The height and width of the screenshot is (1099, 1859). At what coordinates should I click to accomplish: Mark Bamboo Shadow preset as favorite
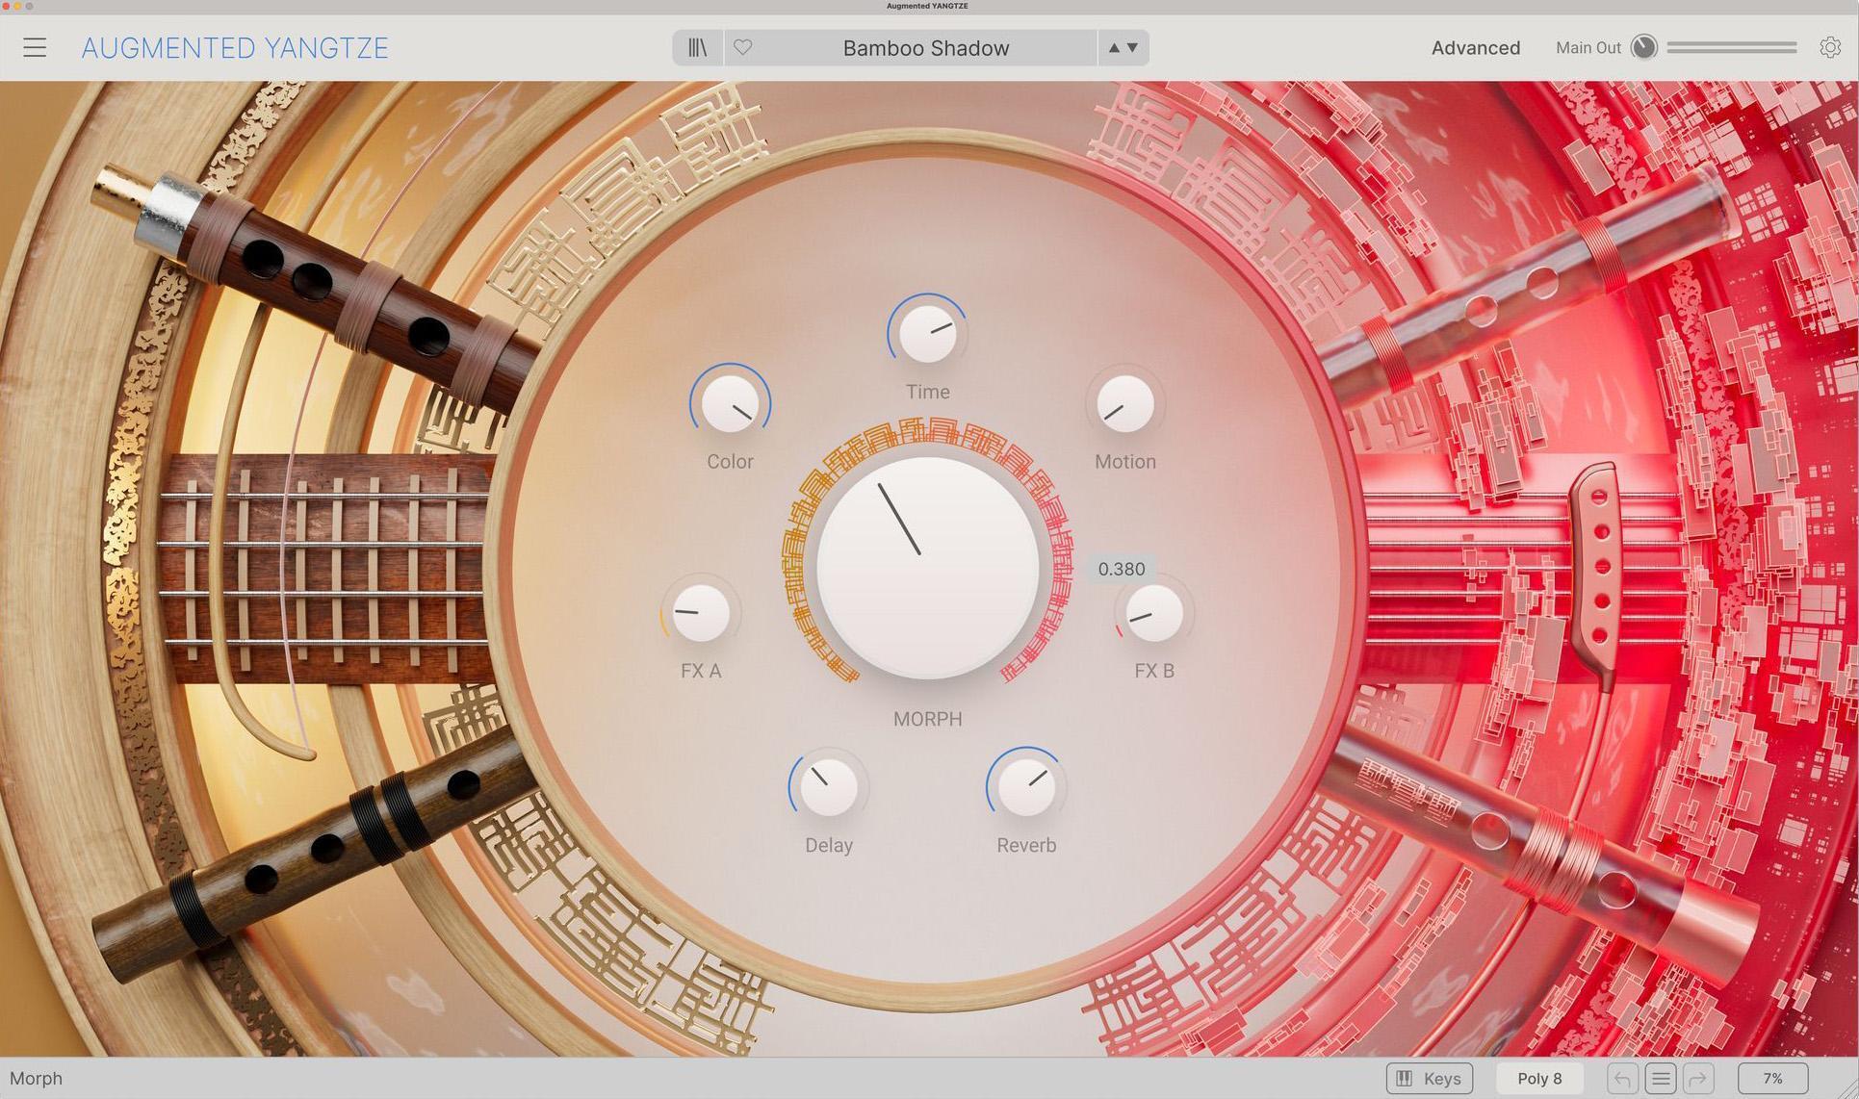(x=742, y=47)
